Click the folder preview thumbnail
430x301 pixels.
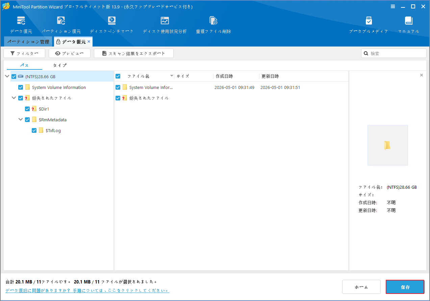(387, 145)
